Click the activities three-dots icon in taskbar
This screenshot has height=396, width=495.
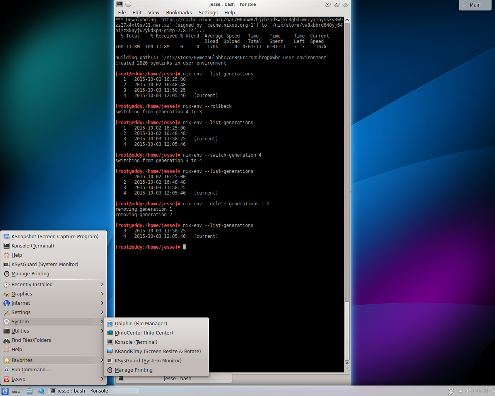16,391
